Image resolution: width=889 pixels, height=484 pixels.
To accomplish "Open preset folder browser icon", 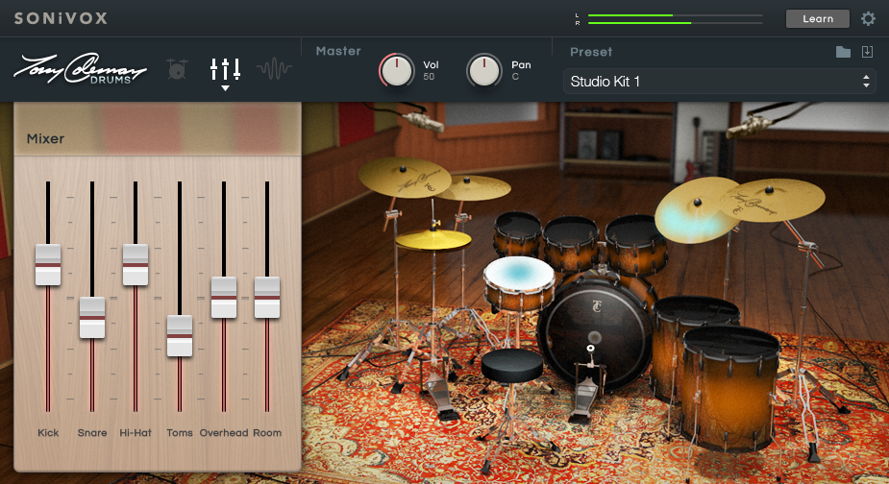I will [x=843, y=52].
